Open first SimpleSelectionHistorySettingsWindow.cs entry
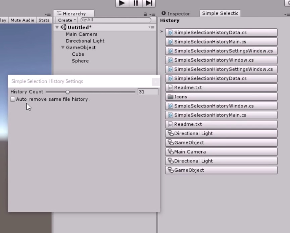The image size is (290, 233). point(221,51)
